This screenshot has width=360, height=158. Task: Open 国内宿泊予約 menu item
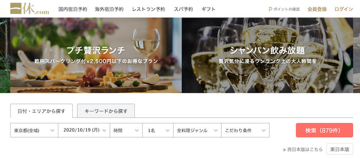(x=73, y=9)
